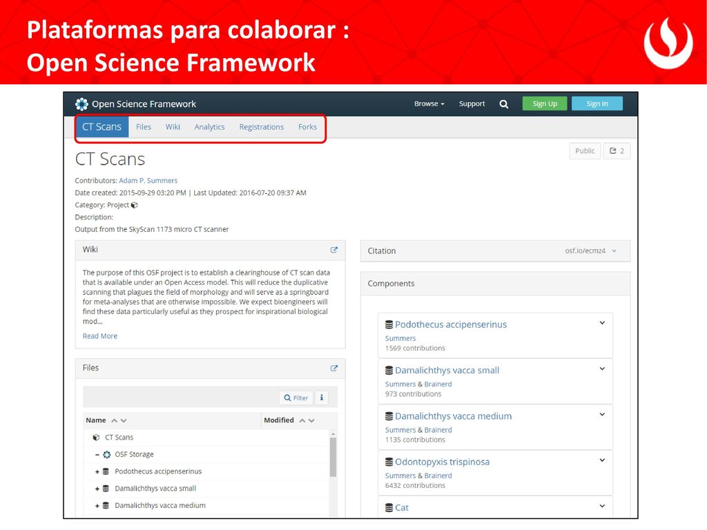
Task: Click the Cat component database icon
Action: pyautogui.click(x=389, y=508)
